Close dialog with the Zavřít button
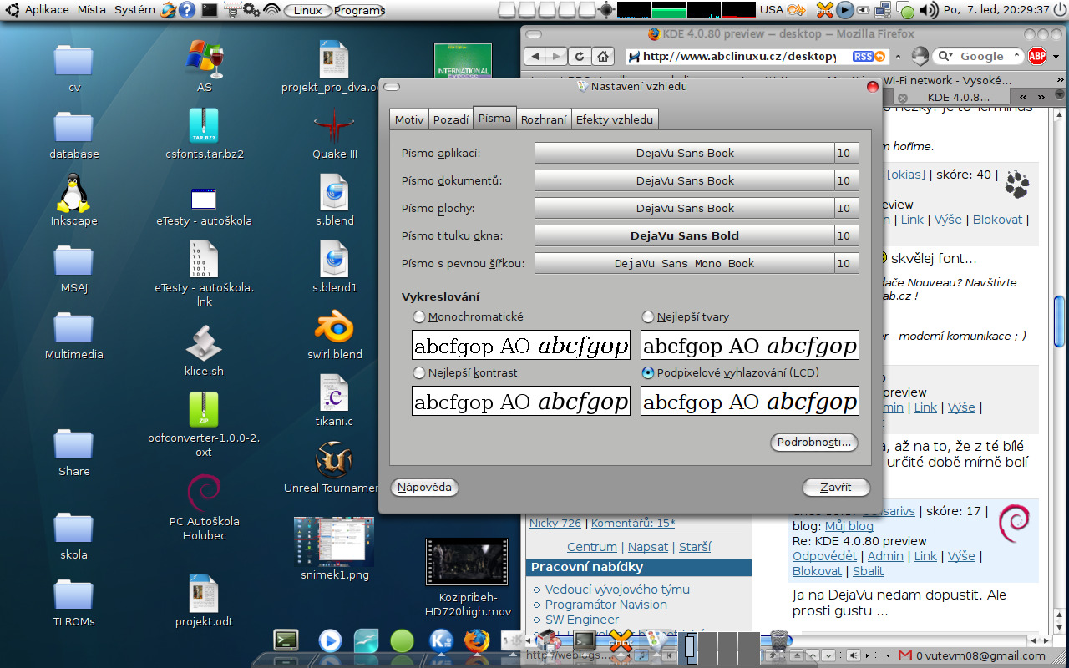The image size is (1069, 668). click(x=836, y=488)
